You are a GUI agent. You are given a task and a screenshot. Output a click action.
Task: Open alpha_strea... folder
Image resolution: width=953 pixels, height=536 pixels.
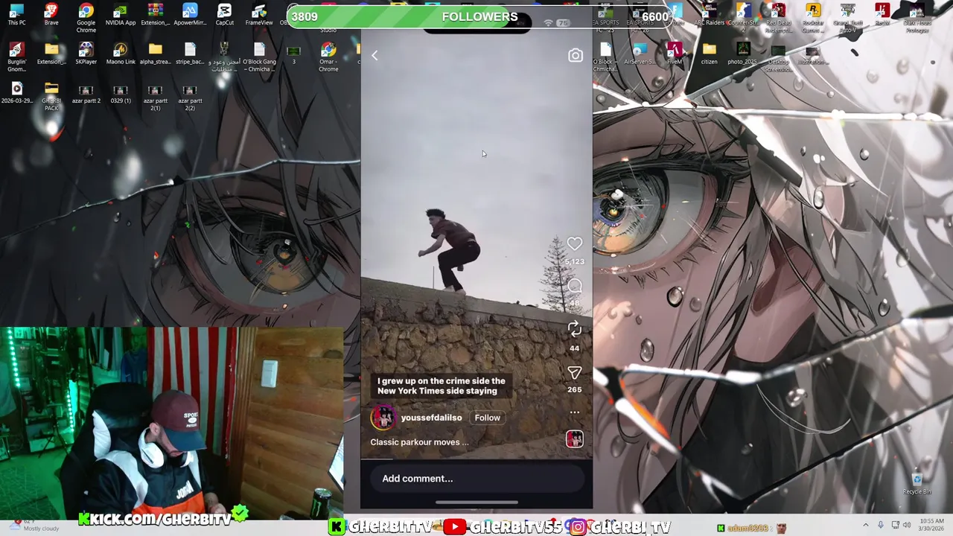click(155, 54)
